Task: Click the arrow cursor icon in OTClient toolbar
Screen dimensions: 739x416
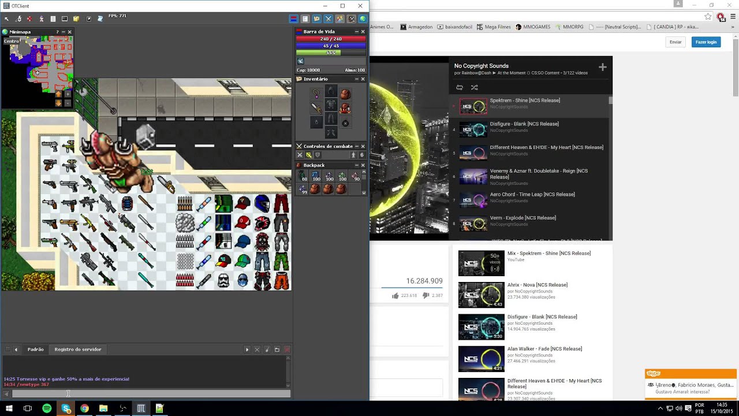Action: tap(6, 19)
